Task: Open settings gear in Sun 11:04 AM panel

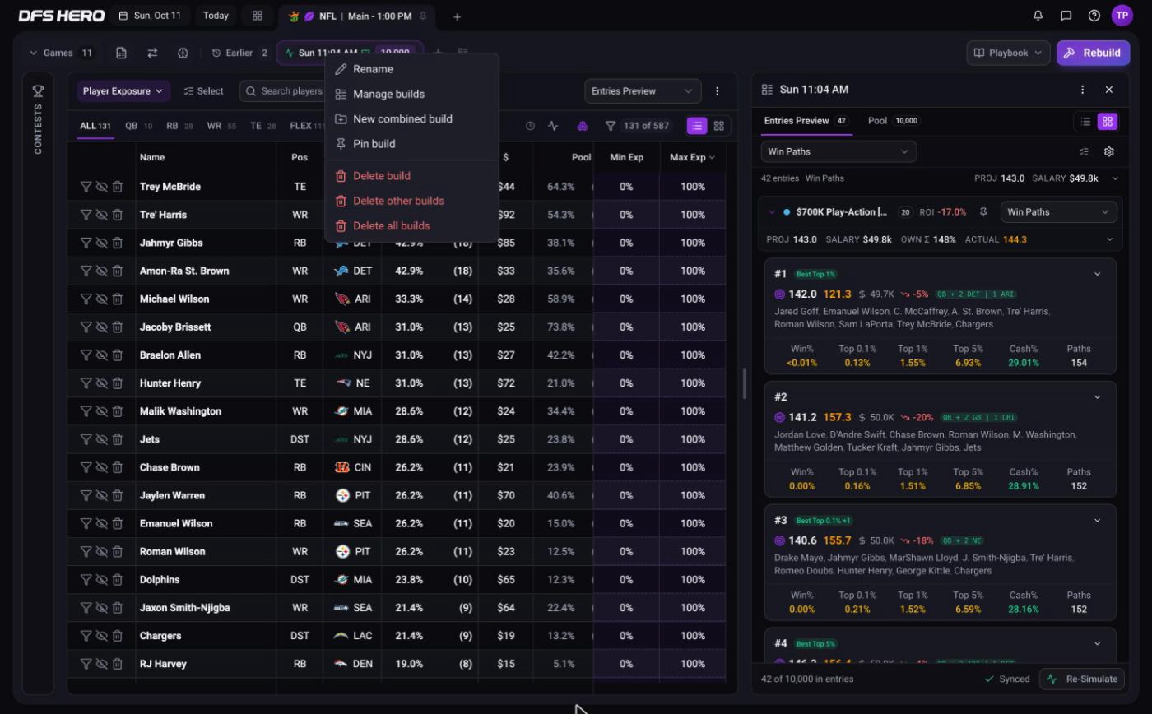Action: click(x=1108, y=151)
